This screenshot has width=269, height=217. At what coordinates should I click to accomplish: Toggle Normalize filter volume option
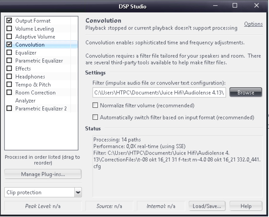pyautogui.click(x=95, y=105)
